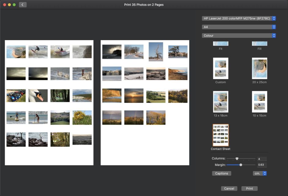Open the HP LaserJet printer dropdown
The height and width of the screenshot is (196, 288).
[x=239, y=18]
